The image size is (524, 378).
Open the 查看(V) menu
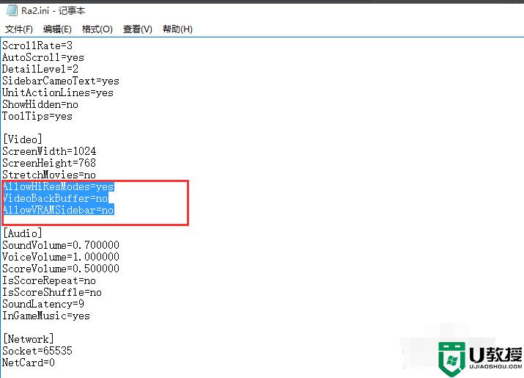(137, 29)
